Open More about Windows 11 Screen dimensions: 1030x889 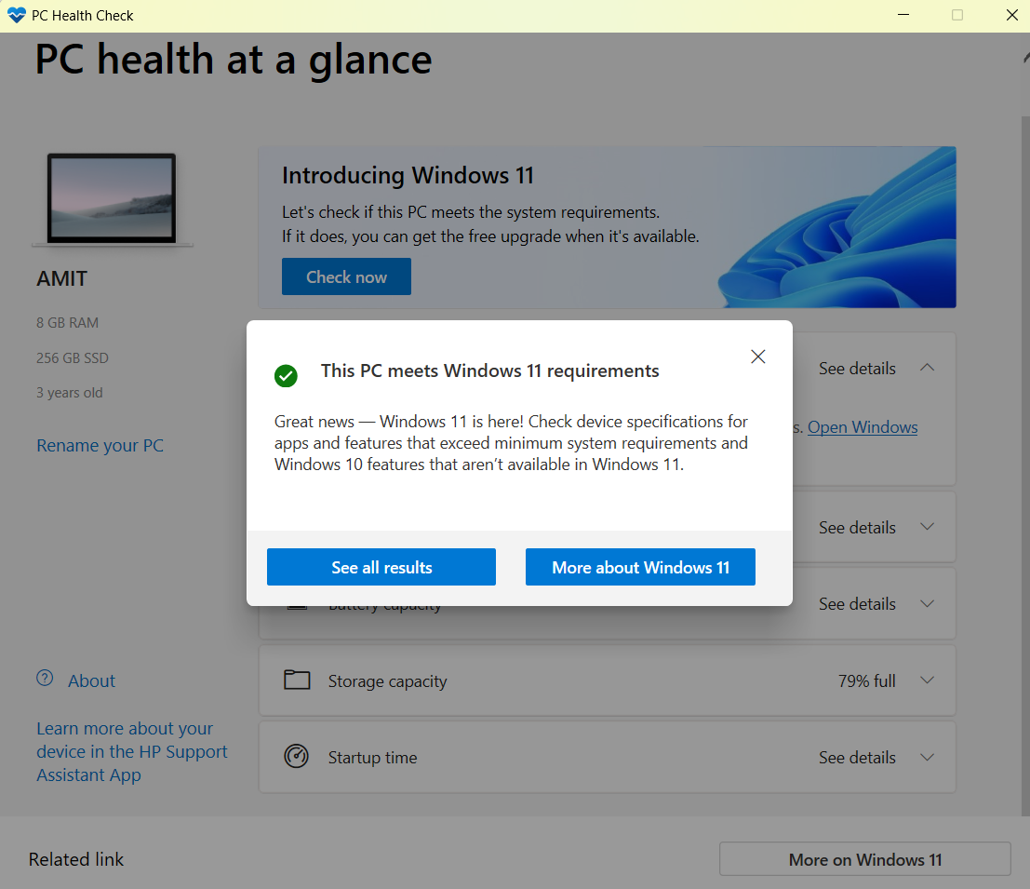pyautogui.click(x=640, y=567)
